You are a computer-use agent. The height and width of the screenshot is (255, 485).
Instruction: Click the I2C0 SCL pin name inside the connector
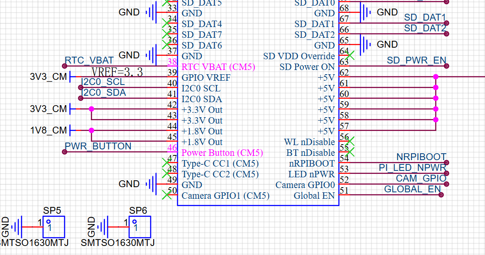tap(201, 88)
